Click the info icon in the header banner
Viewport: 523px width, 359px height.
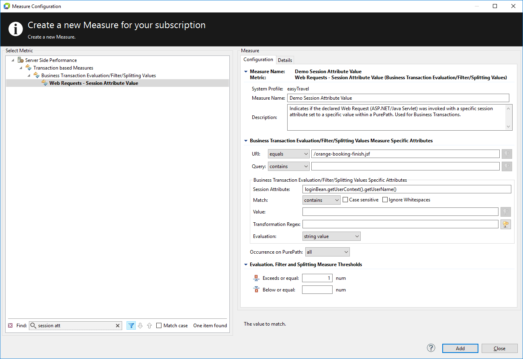pos(16,29)
